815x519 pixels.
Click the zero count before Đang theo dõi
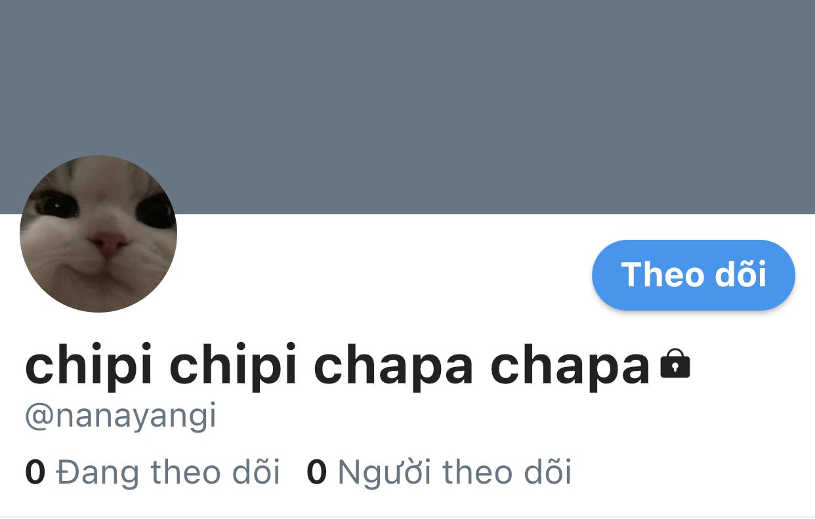(x=35, y=472)
